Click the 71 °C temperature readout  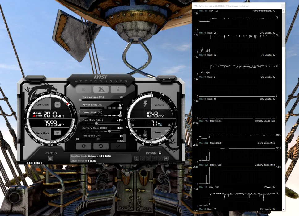coord(157,123)
